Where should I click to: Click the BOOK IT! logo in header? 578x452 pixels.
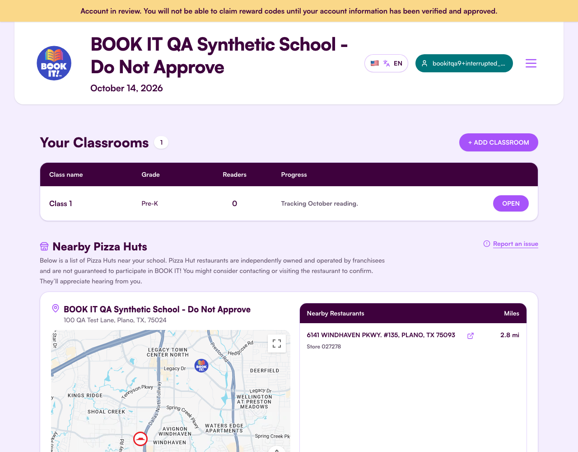coord(54,63)
